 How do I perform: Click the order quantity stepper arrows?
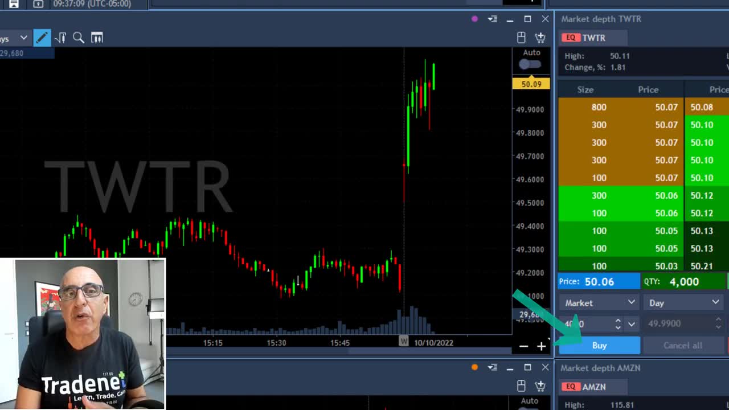(x=618, y=323)
